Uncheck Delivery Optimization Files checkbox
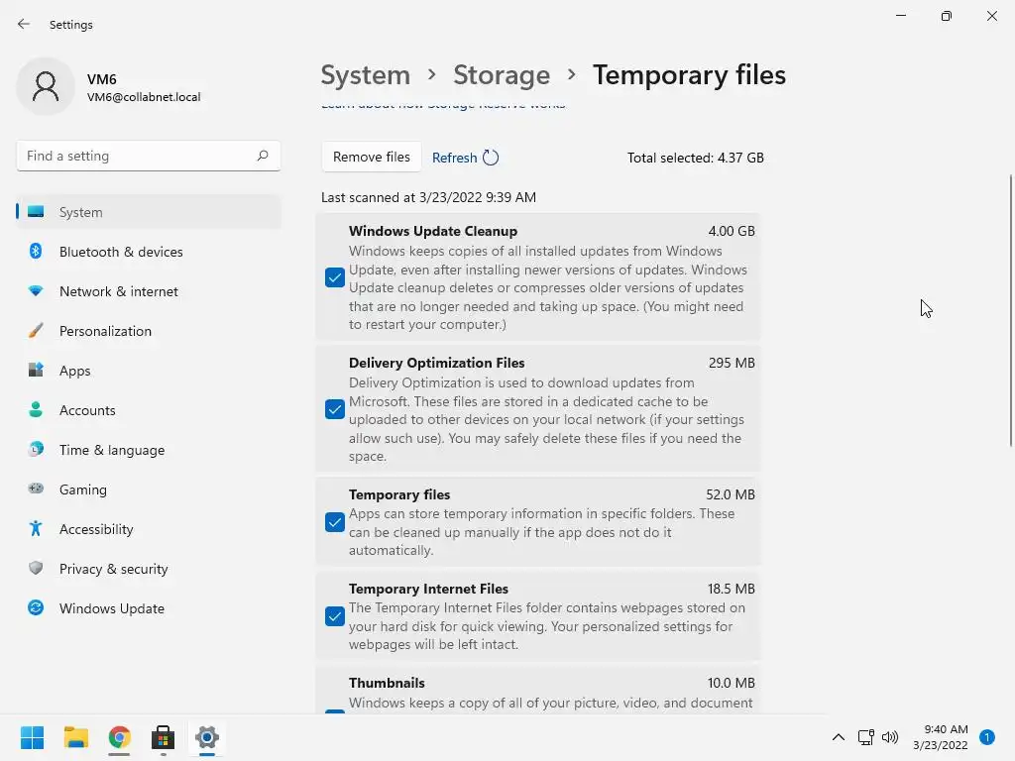 [x=335, y=409]
